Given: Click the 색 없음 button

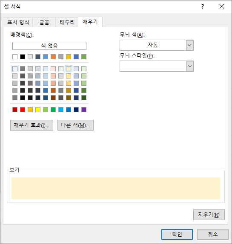Looking at the screenshot, I should coord(49,46).
